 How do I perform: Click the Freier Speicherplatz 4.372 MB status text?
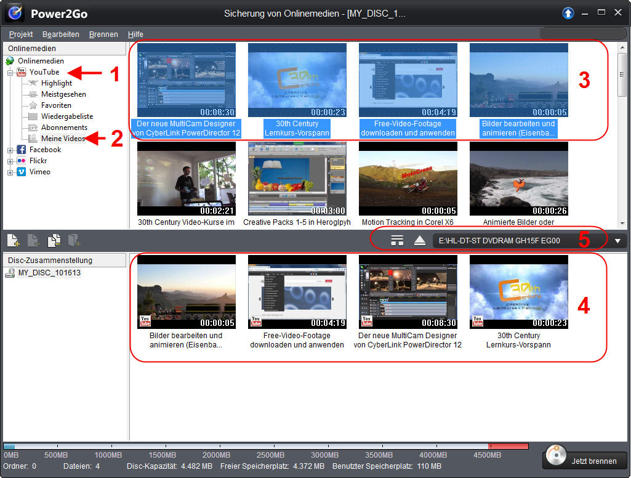click(272, 466)
